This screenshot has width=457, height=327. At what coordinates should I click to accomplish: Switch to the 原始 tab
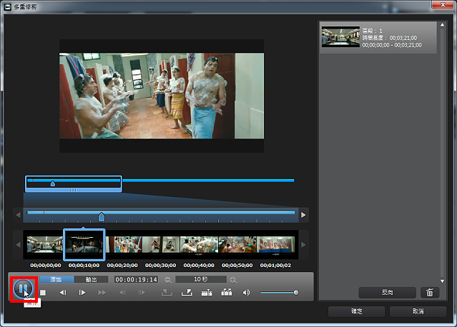56,279
